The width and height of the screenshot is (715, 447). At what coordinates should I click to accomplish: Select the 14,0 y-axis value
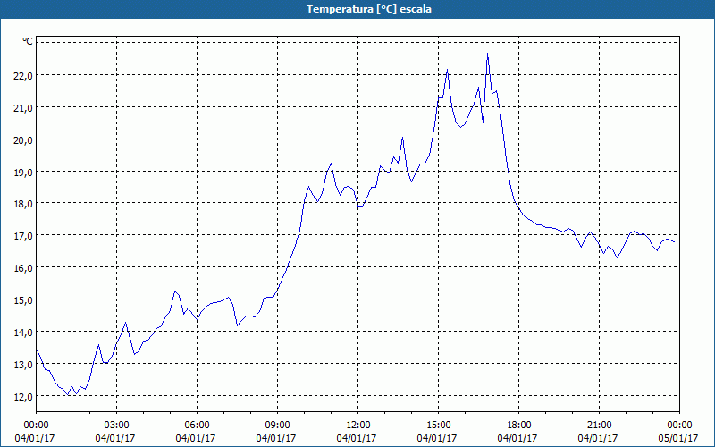pos(23,332)
